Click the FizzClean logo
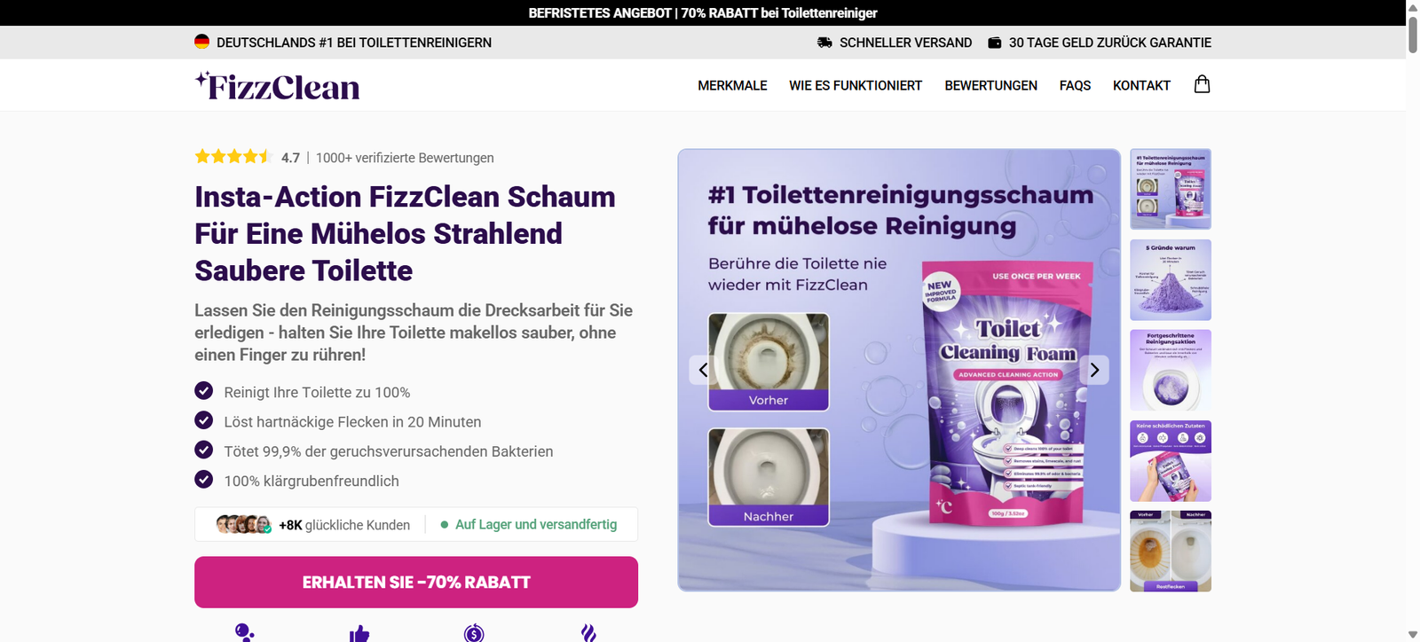The image size is (1420, 642). pos(277,85)
